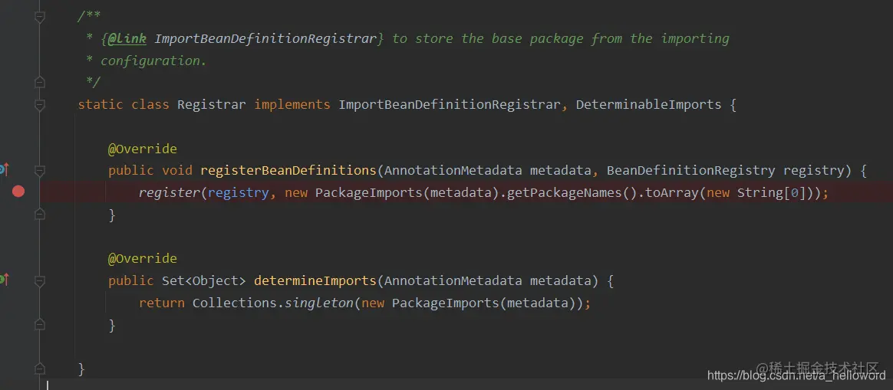Click the String[0] array expression
The width and height of the screenshot is (893, 390).
point(771,193)
